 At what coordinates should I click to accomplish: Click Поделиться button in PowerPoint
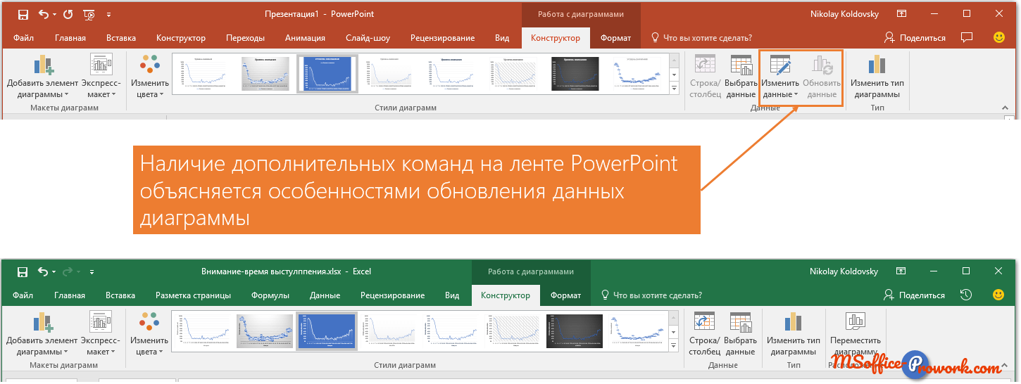[x=915, y=37]
